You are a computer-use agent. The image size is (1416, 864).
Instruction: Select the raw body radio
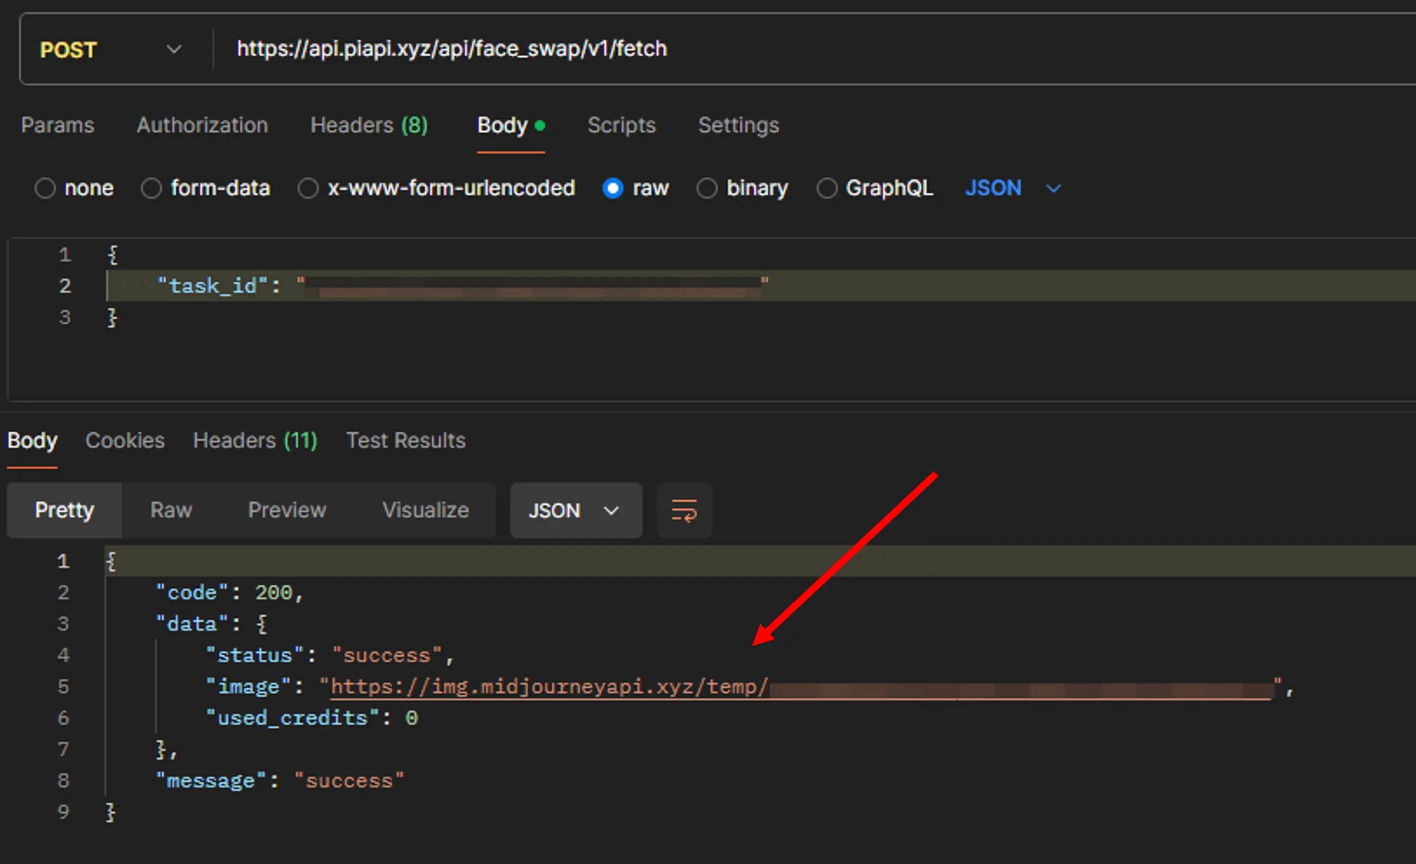click(613, 189)
